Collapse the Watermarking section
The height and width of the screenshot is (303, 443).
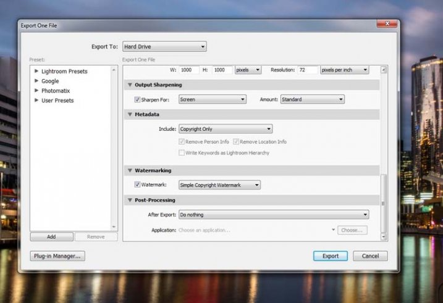point(130,170)
